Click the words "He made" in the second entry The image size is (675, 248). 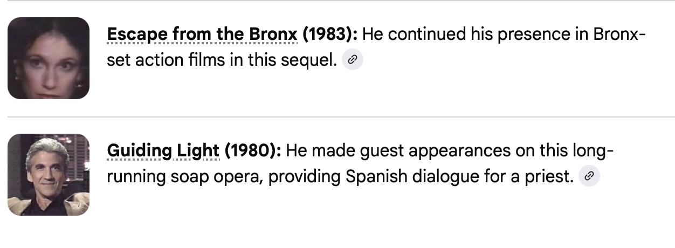pos(318,150)
